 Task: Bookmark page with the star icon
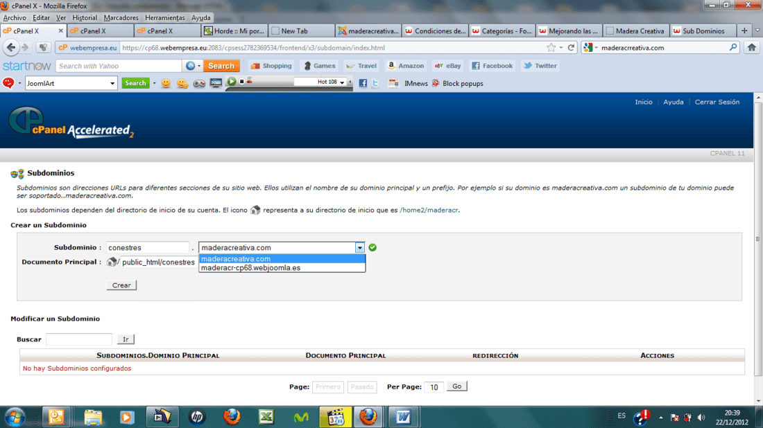(x=551, y=48)
